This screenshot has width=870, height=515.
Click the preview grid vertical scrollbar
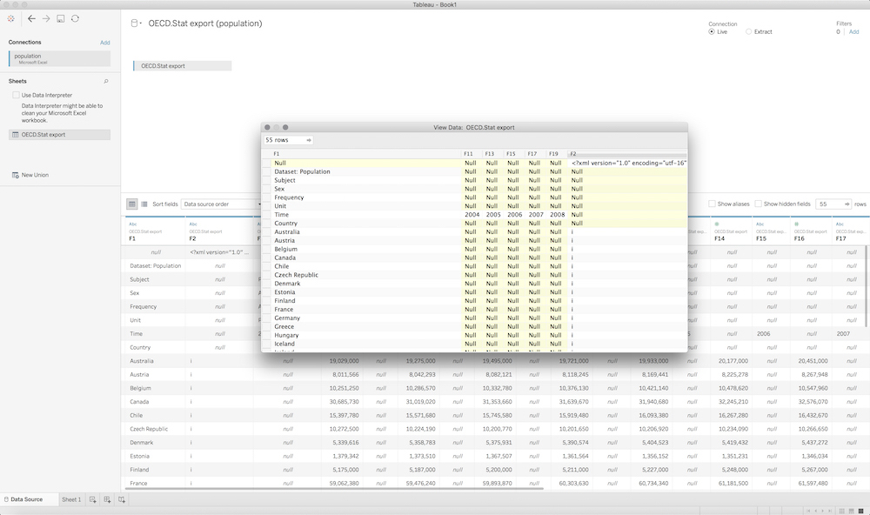pyautogui.click(x=867, y=287)
